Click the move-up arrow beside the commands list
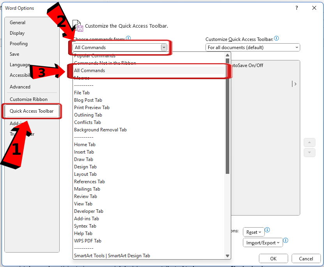The image size is (324, 267). point(309,142)
